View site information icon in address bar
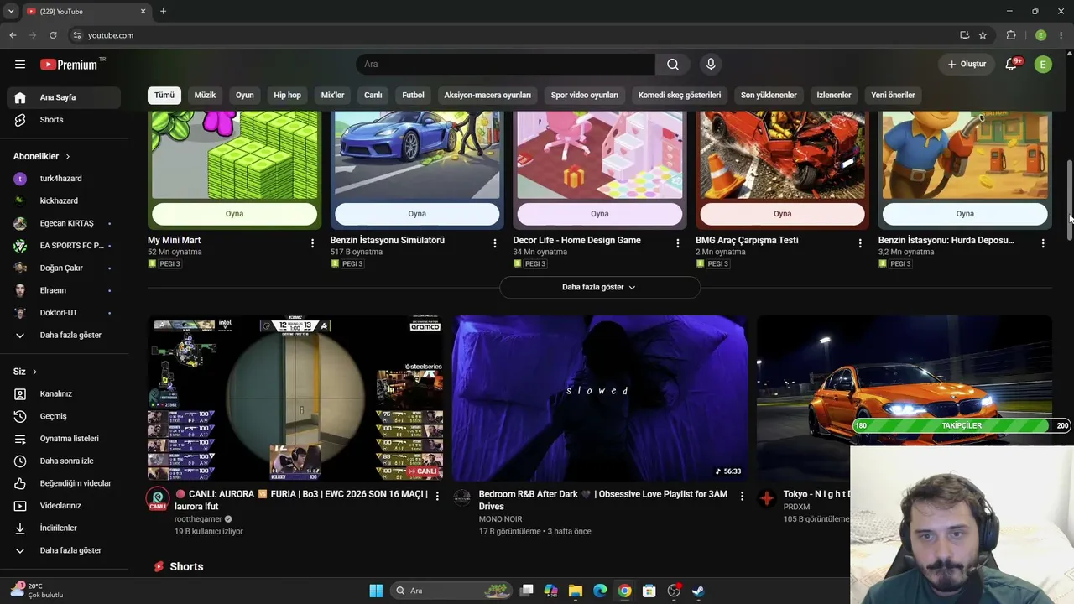 point(76,35)
